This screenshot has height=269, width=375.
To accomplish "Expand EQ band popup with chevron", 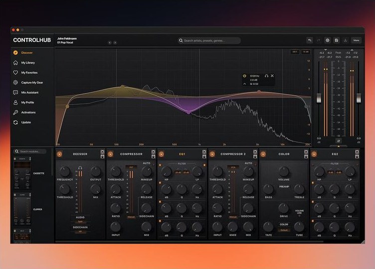I will click(x=244, y=84).
